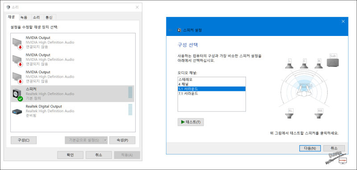The height and width of the screenshot is (170, 357).
Task: Click the 구성(C) button
Action: click(x=24, y=140)
